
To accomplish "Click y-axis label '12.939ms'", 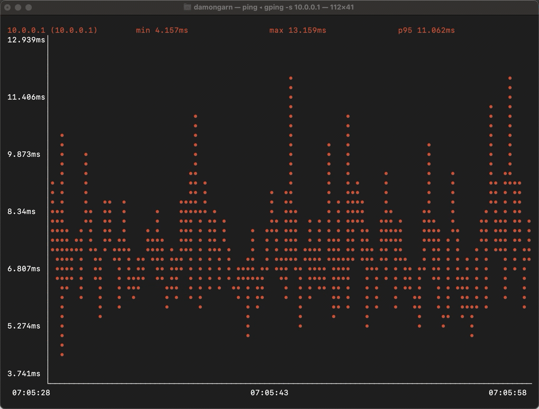I will 26,40.
